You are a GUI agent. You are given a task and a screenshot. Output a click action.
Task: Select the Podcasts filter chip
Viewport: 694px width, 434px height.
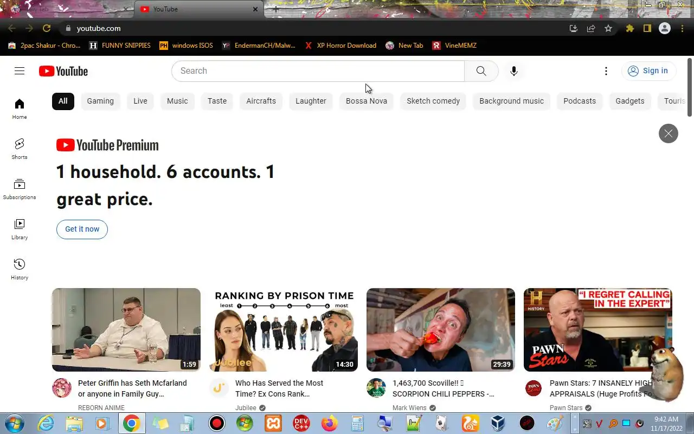point(580,101)
